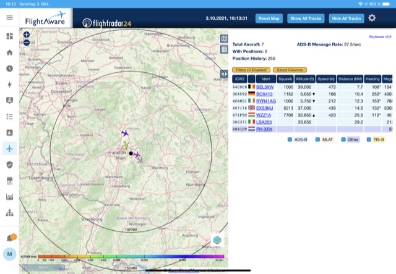
Task: Open flight BOX413
Action: click(x=264, y=94)
